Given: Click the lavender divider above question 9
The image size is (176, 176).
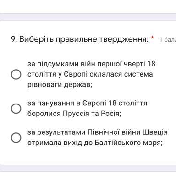Looking at the screenshot, I should point(88,17).
